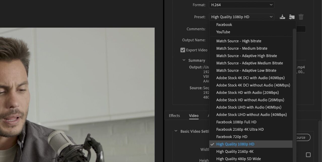Tick the checkbox beside the Width field
322x162 pixels.
click(308, 155)
